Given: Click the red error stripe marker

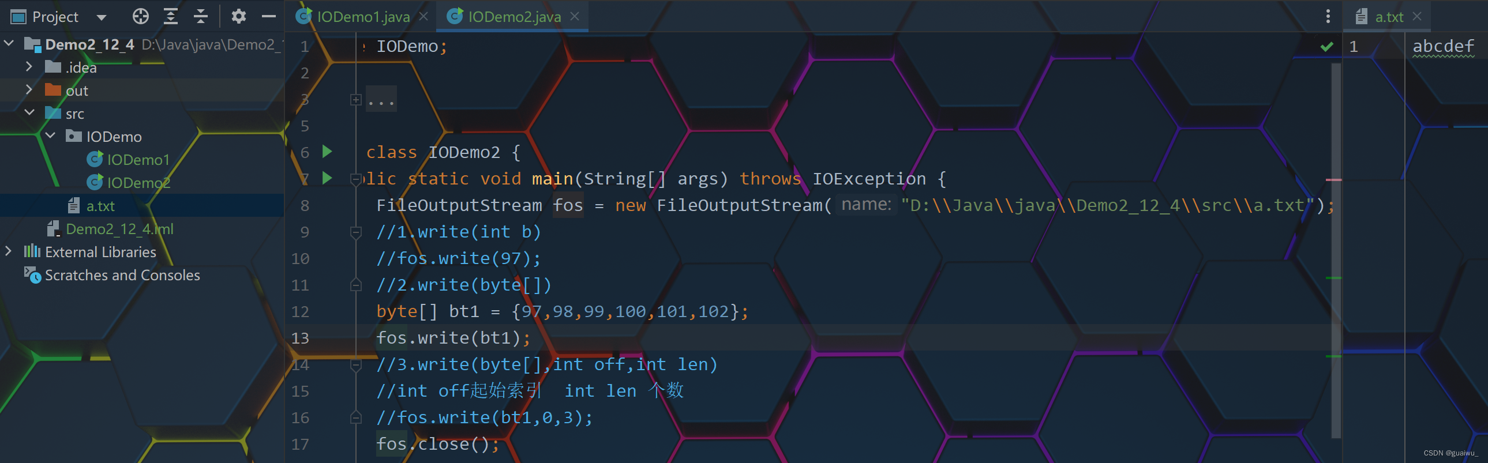Looking at the screenshot, I should point(1333,180).
